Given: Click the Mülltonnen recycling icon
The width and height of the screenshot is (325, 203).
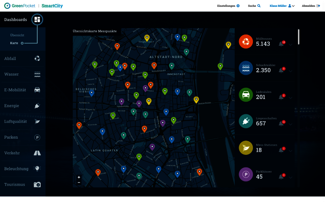Looking at the screenshot, I should 246,41.
